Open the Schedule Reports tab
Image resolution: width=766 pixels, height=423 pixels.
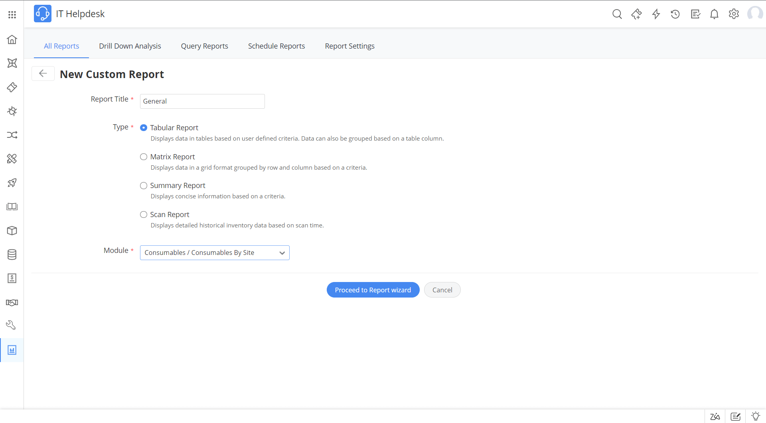(276, 46)
